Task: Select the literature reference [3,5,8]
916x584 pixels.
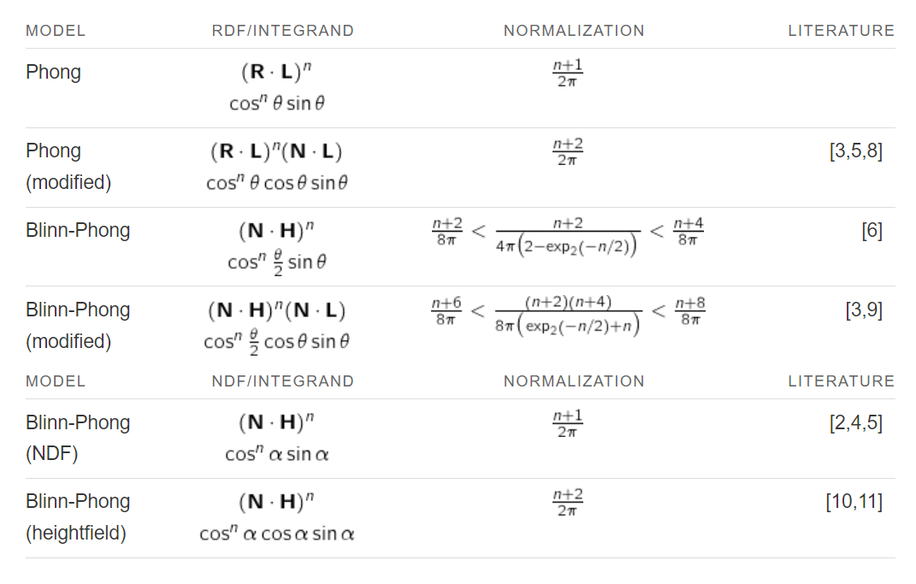Action: click(x=856, y=151)
